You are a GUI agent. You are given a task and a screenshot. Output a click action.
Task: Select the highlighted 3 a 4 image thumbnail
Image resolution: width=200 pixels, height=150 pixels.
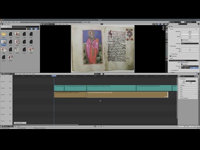tap(3, 42)
